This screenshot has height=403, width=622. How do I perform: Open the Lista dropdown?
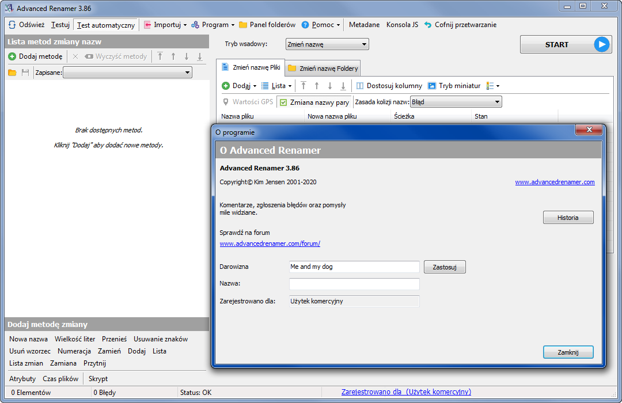click(x=276, y=86)
